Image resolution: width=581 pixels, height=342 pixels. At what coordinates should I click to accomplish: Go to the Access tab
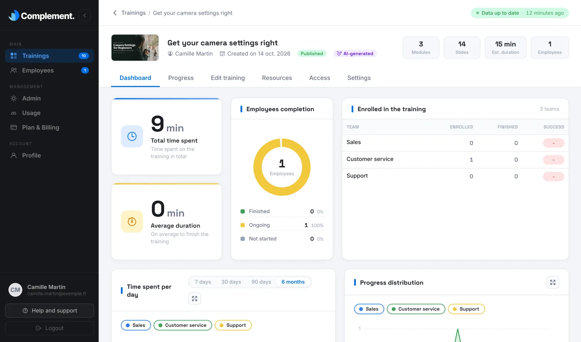click(x=320, y=78)
